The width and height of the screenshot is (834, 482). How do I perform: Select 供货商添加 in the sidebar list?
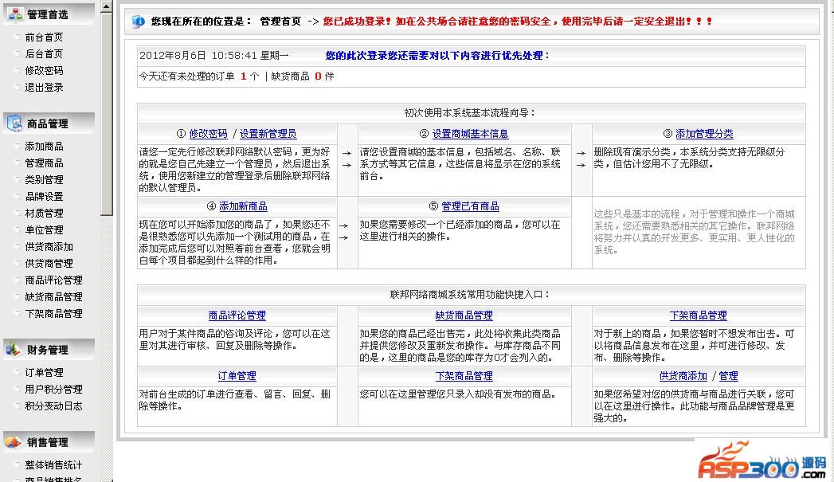pyautogui.click(x=49, y=247)
